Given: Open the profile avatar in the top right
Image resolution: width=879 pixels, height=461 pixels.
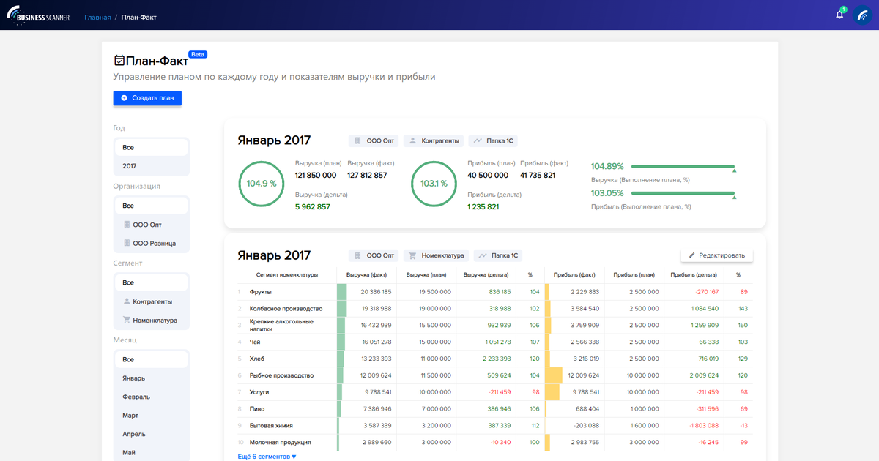Looking at the screenshot, I should (863, 14).
